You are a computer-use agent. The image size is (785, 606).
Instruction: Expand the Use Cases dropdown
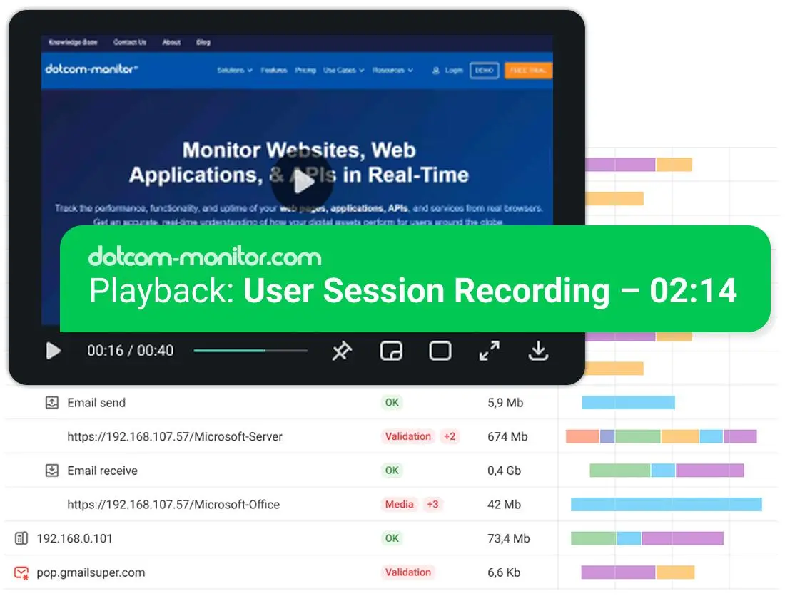pyautogui.click(x=341, y=70)
